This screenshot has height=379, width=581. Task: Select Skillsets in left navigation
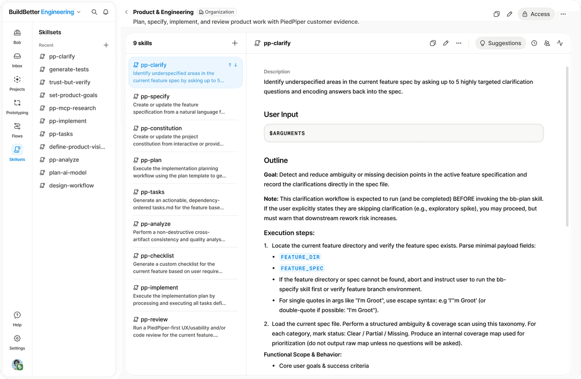(x=17, y=153)
